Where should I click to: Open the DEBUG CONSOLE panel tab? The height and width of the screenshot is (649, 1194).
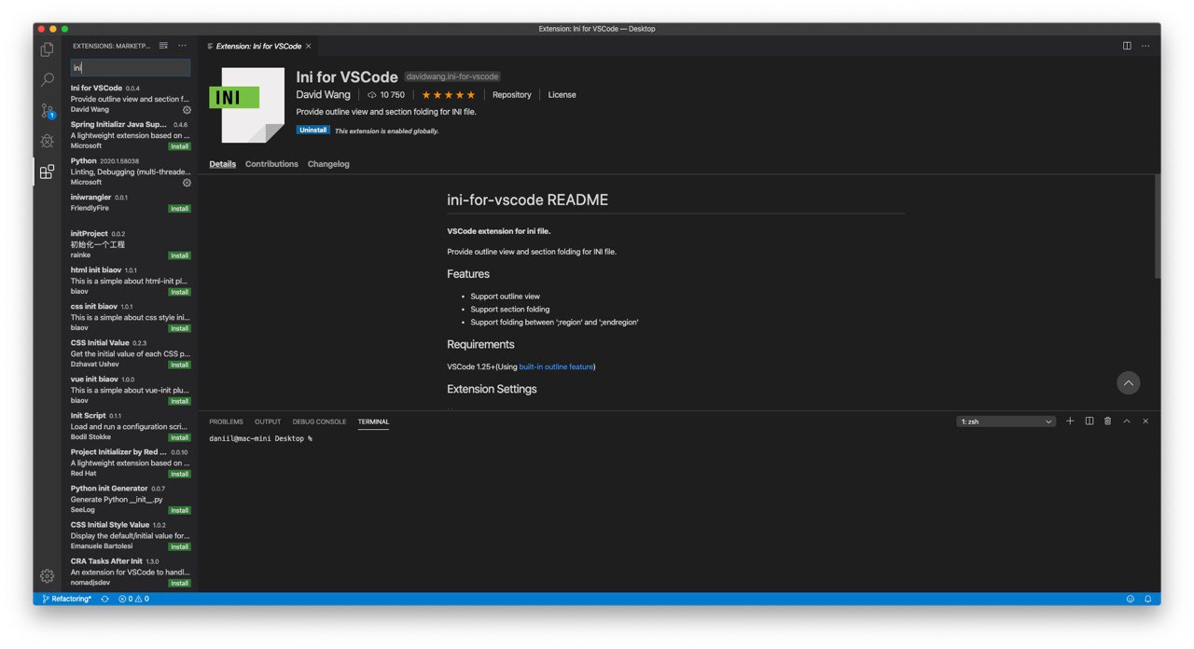319,421
